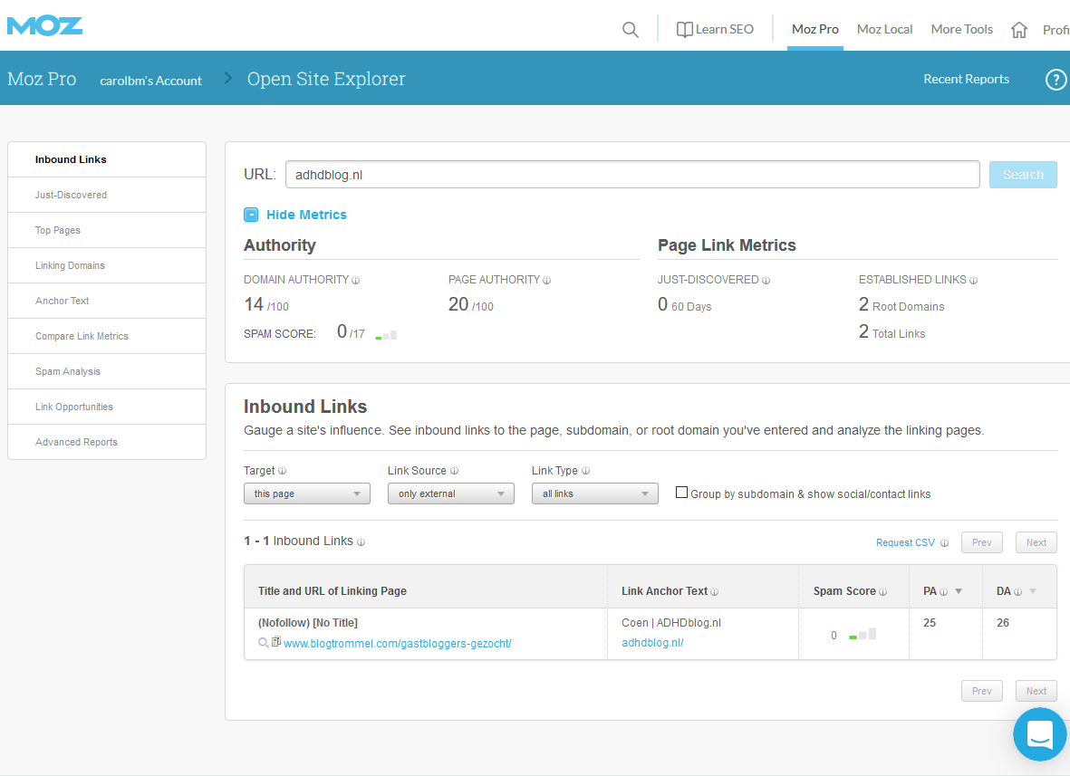Open carolbm's Account link
This screenshot has height=776, width=1070.
pos(150,81)
